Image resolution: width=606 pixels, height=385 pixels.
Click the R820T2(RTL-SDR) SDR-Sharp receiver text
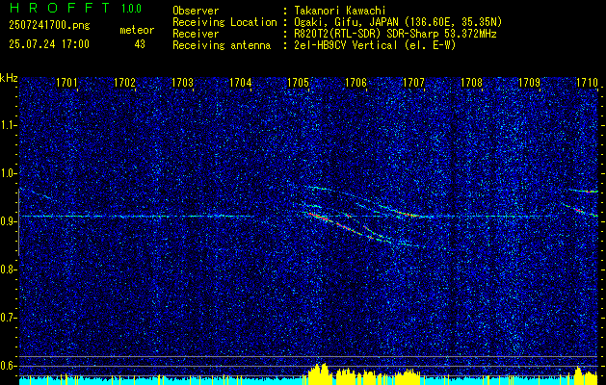(x=395, y=34)
